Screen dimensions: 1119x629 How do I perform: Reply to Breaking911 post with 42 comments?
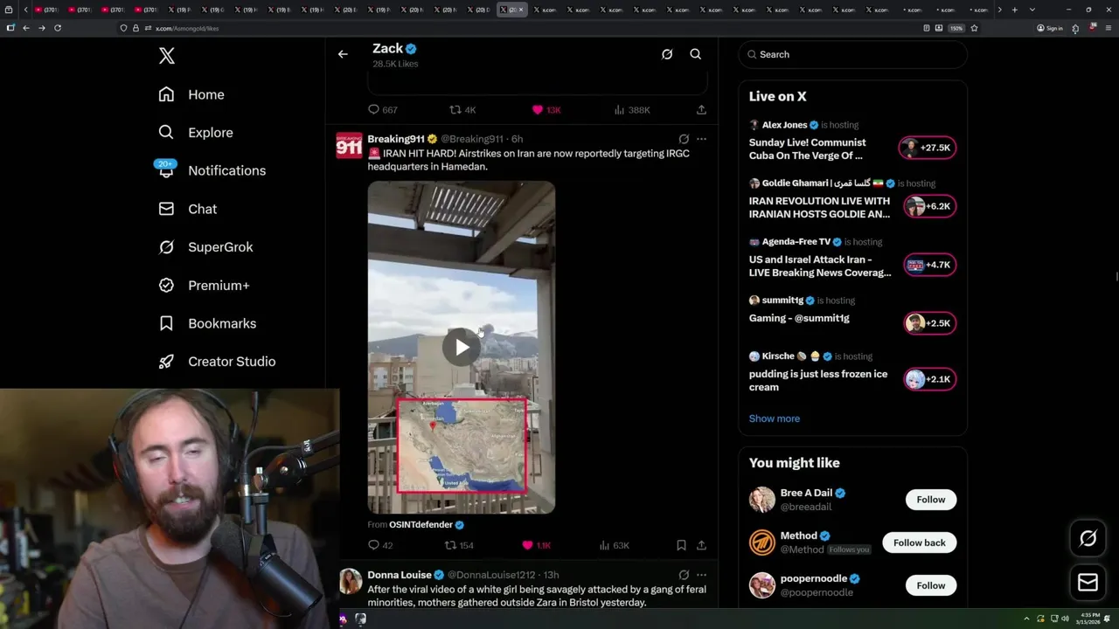point(380,545)
